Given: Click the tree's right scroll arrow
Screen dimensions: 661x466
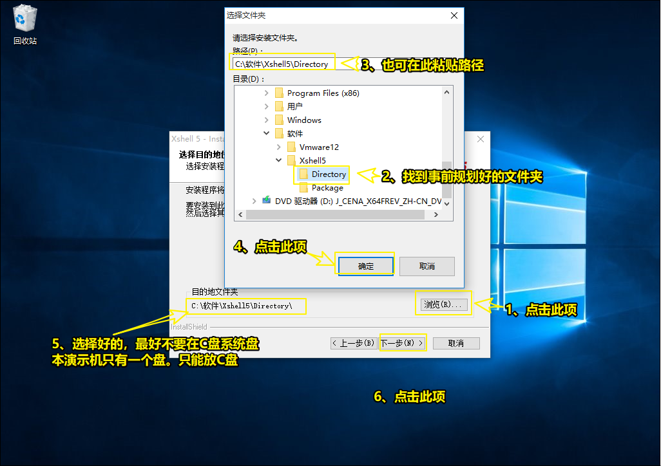Looking at the screenshot, I should click(x=436, y=214).
